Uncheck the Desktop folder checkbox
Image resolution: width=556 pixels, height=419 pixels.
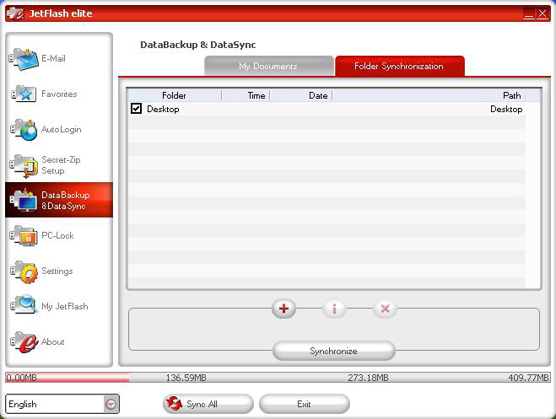[x=136, y=109]
